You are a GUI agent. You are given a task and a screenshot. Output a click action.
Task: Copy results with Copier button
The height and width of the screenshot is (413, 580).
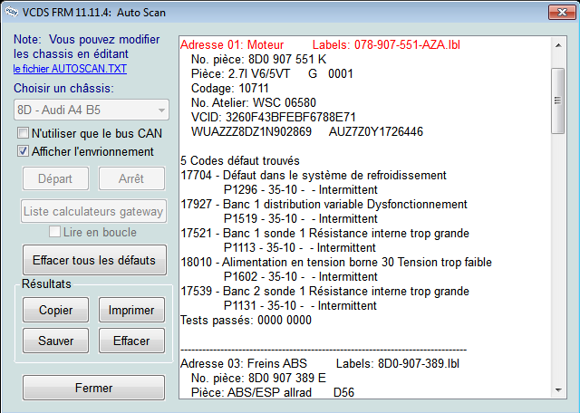point(55,310)
